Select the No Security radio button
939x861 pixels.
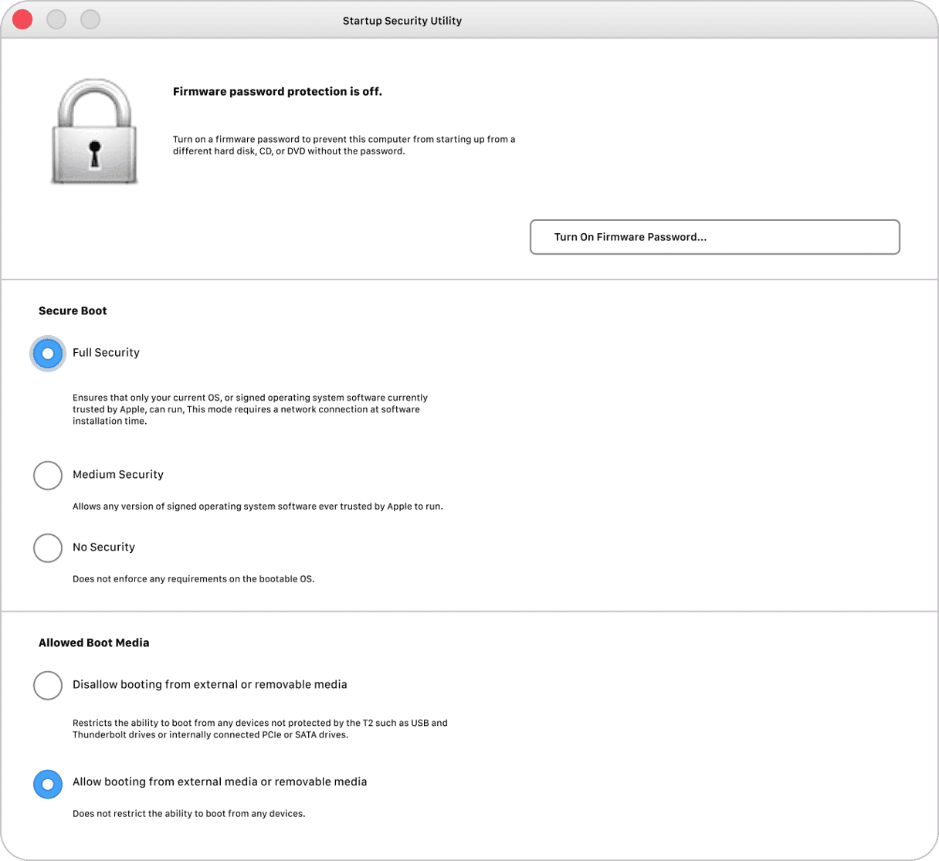48,548
